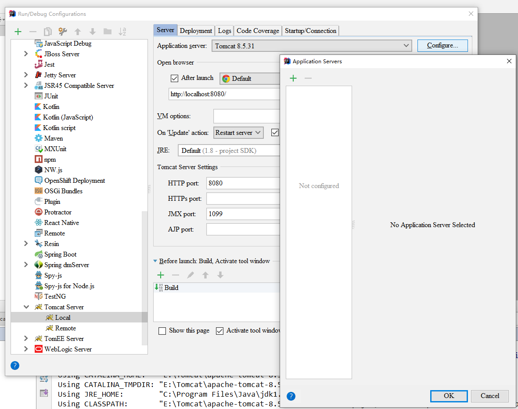
Task: Add a Before launch task with plus icon
Action: [161, 275]
